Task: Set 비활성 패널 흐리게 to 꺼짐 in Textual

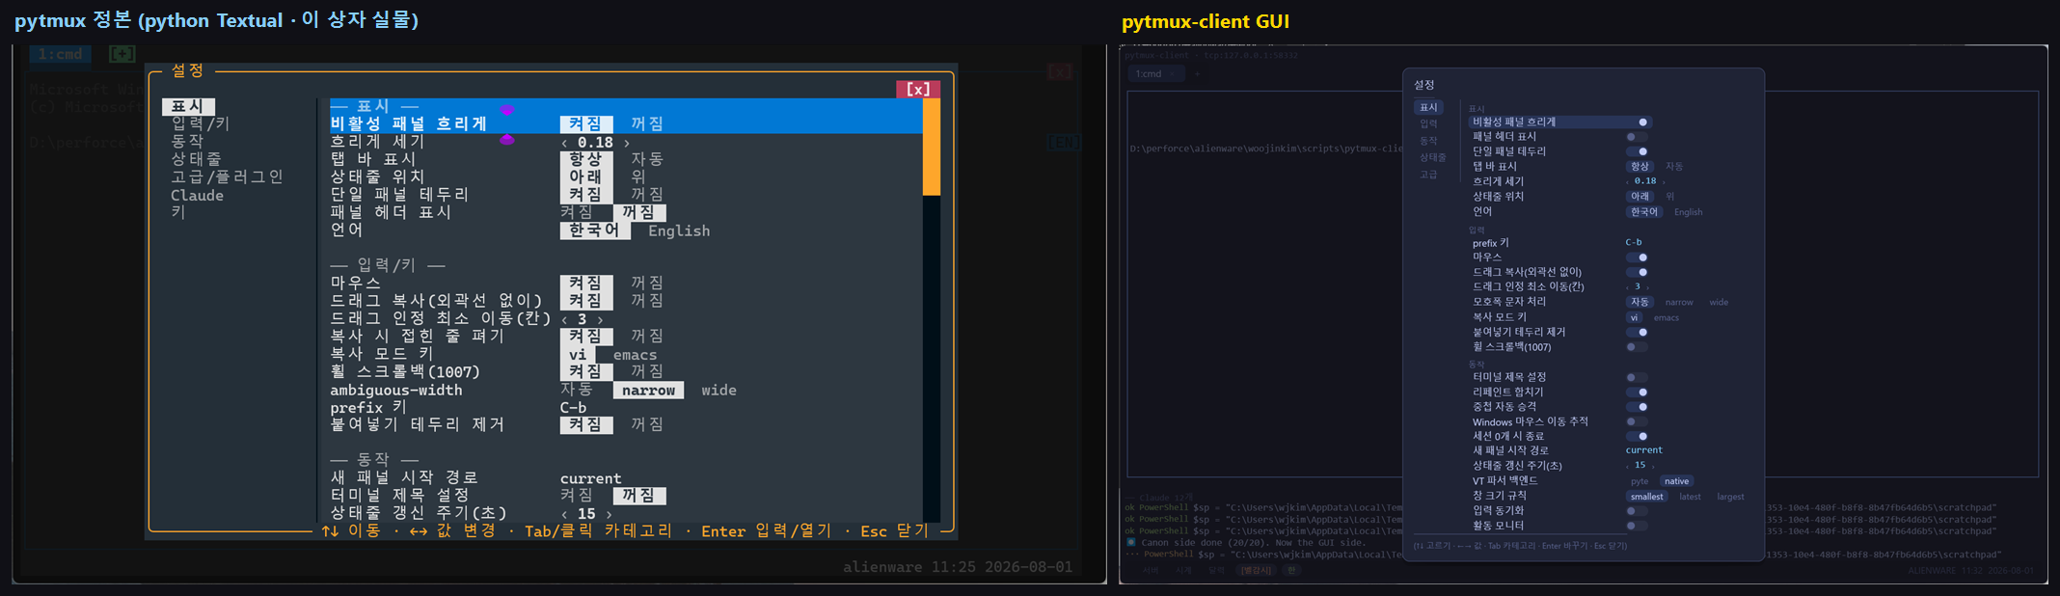Action: 647,124
